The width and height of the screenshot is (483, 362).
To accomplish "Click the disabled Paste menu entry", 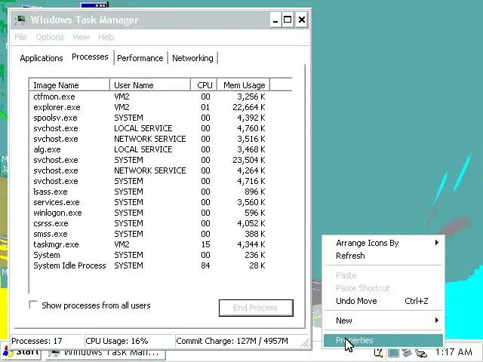I will pos(383,275).
